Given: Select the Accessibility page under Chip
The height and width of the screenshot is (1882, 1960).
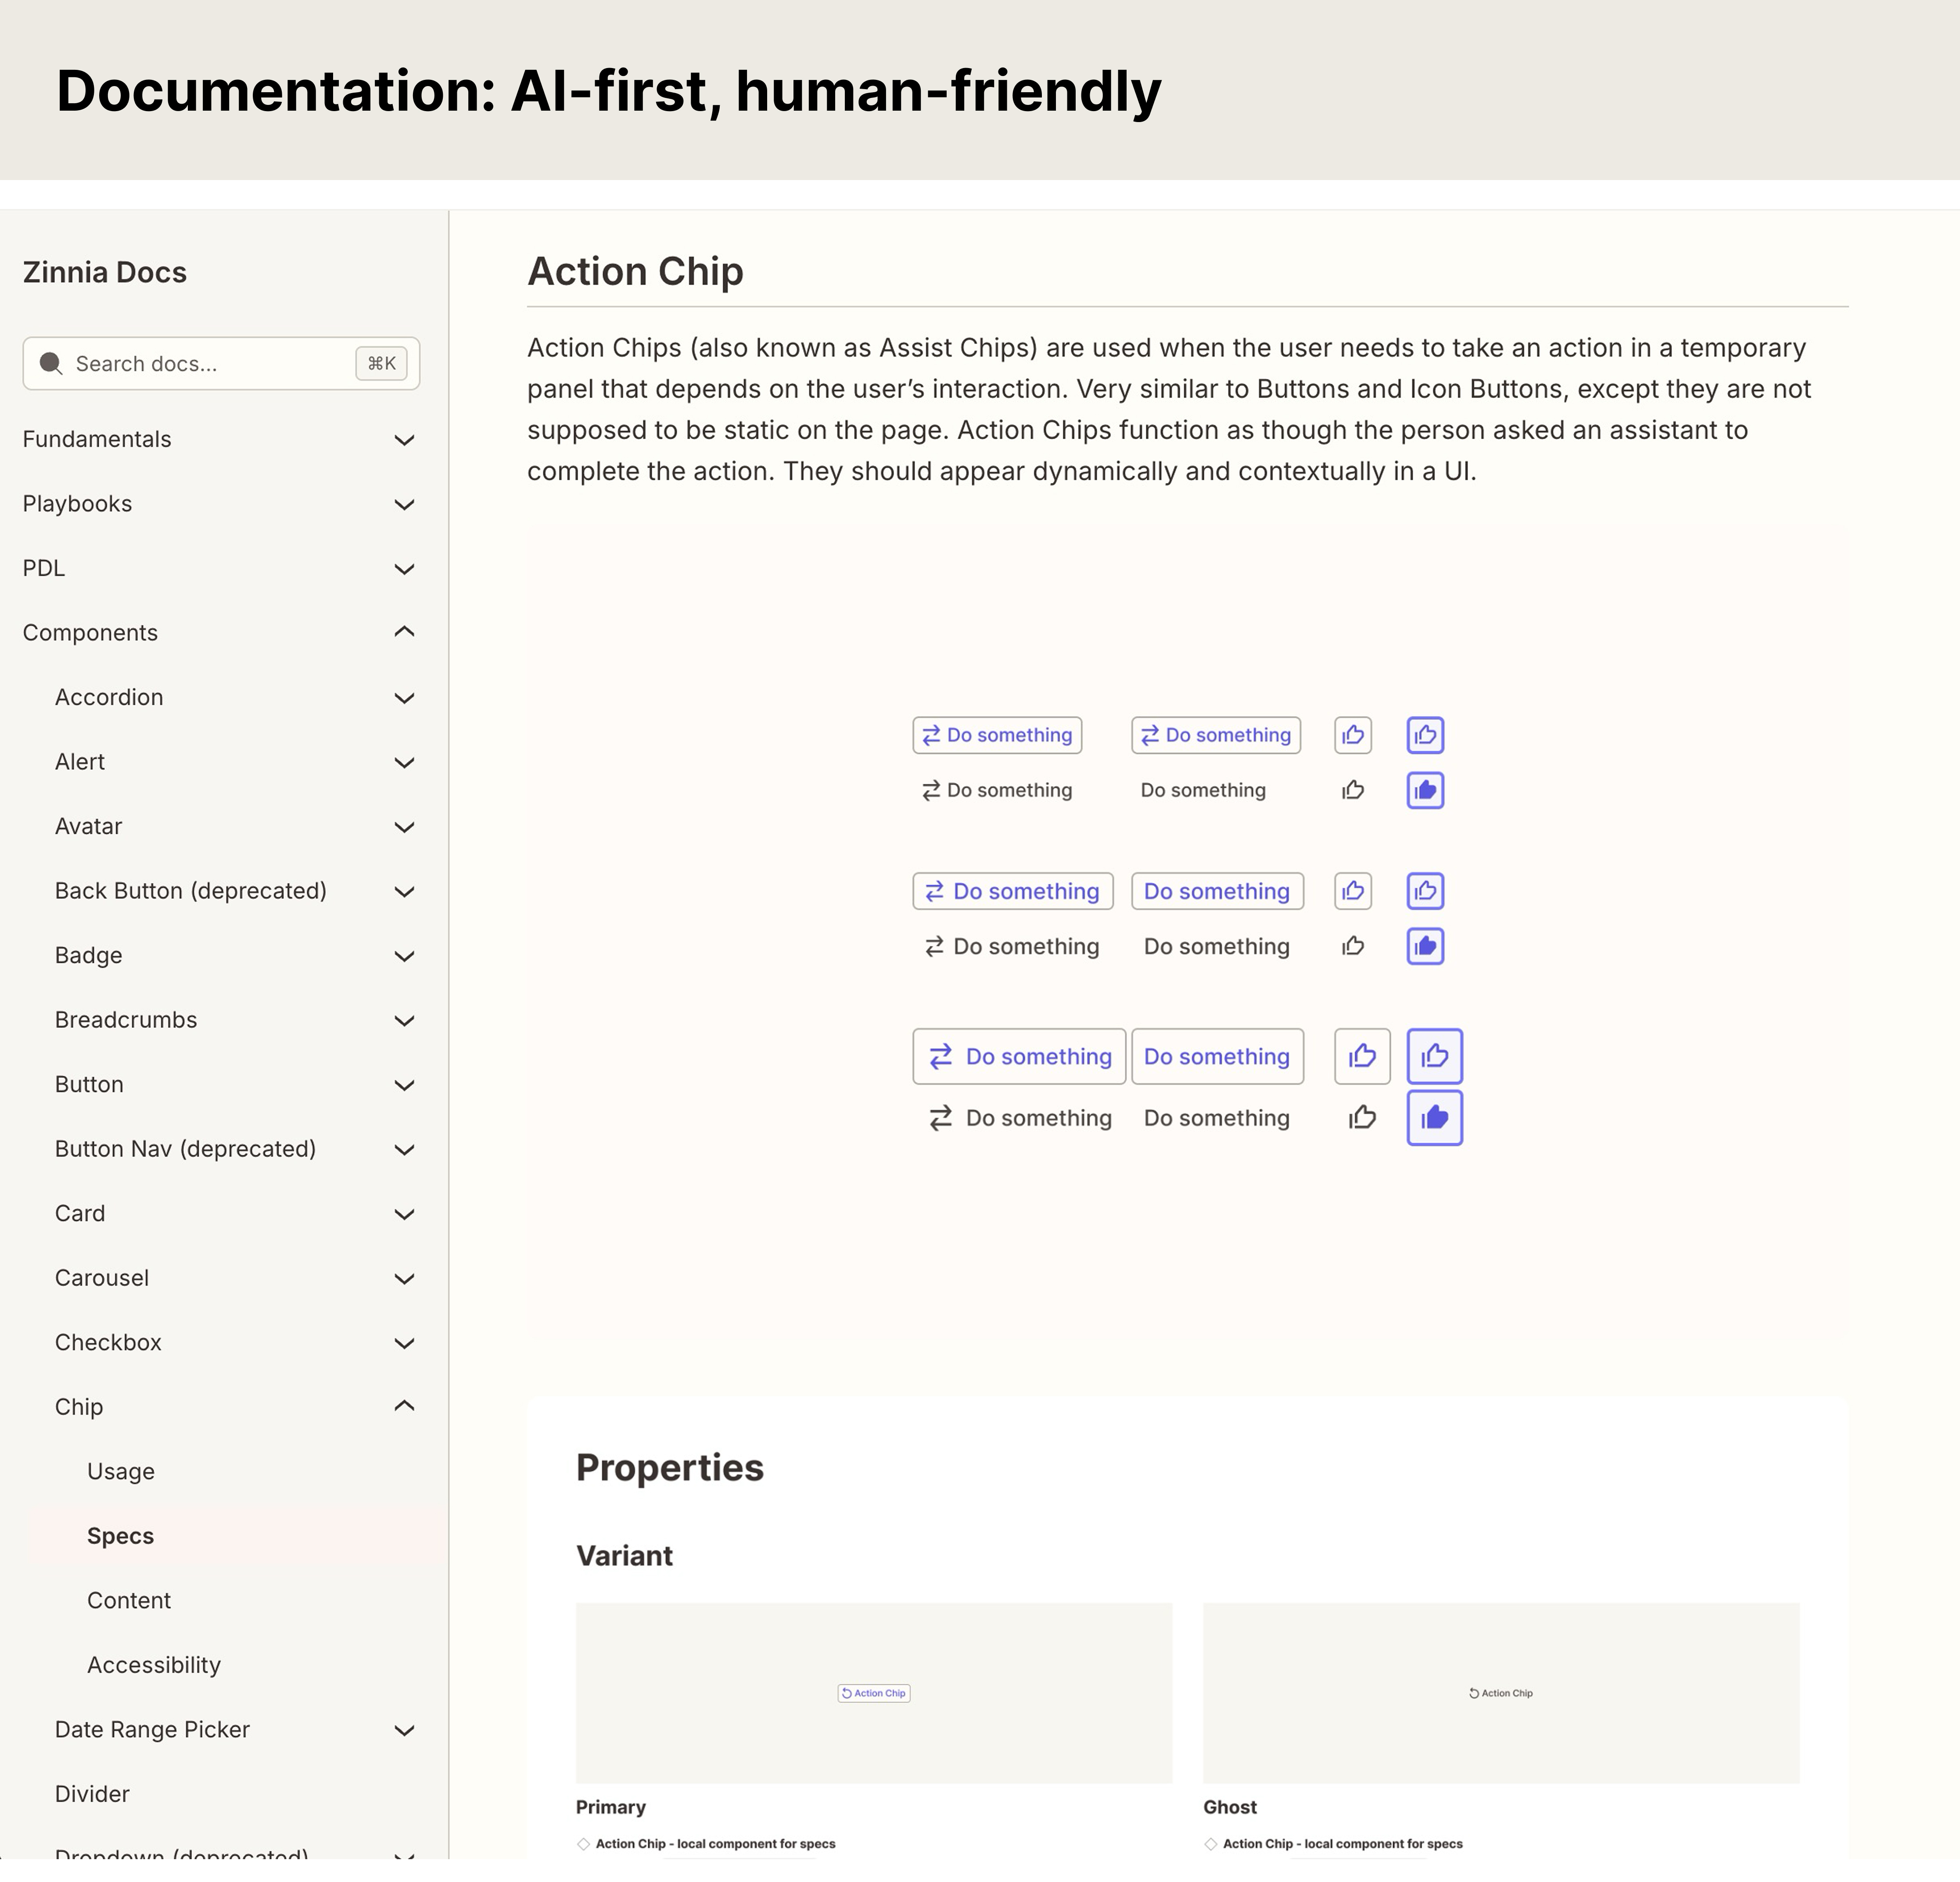Looking at the screenshot, I should (154, 1665).
